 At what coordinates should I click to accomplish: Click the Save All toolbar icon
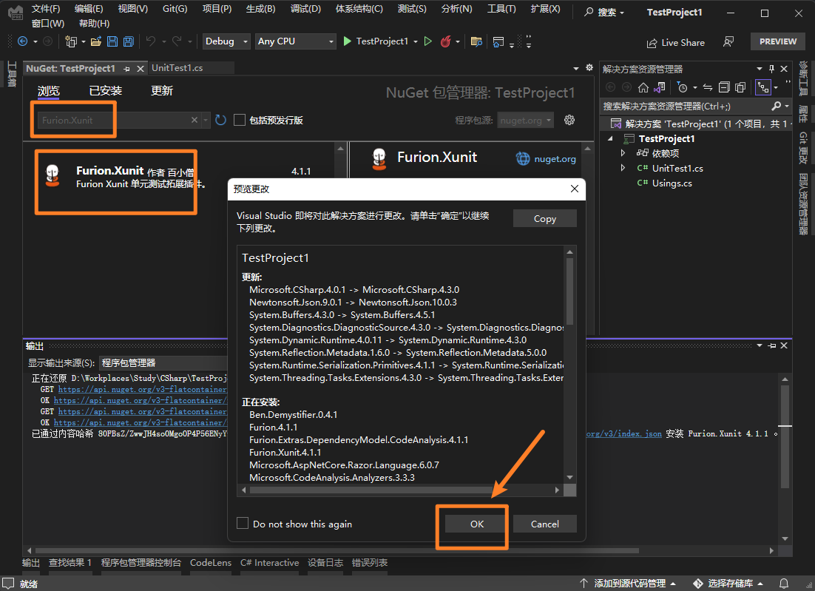[x=128, y=41]
